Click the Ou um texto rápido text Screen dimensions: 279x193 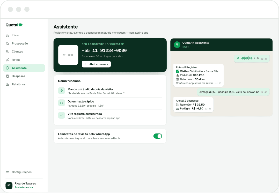point(81,102)
